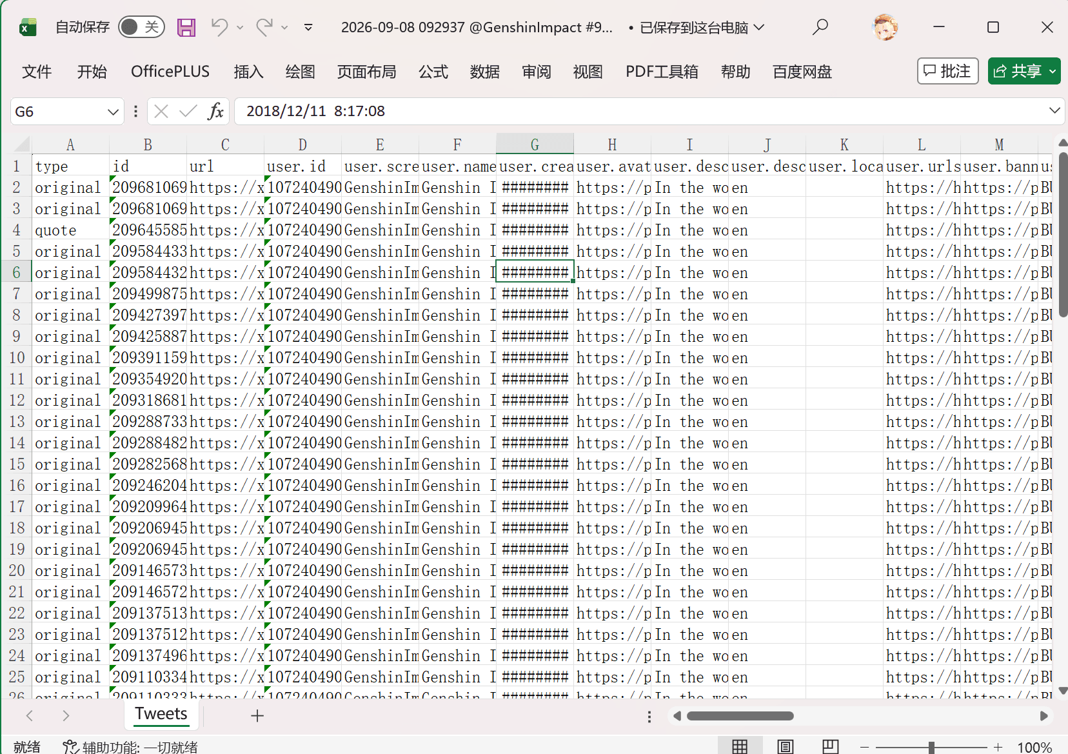Click the Excel app icon in title bar
The width and height of the screenshot is (1068, 754).
(28, 27)
